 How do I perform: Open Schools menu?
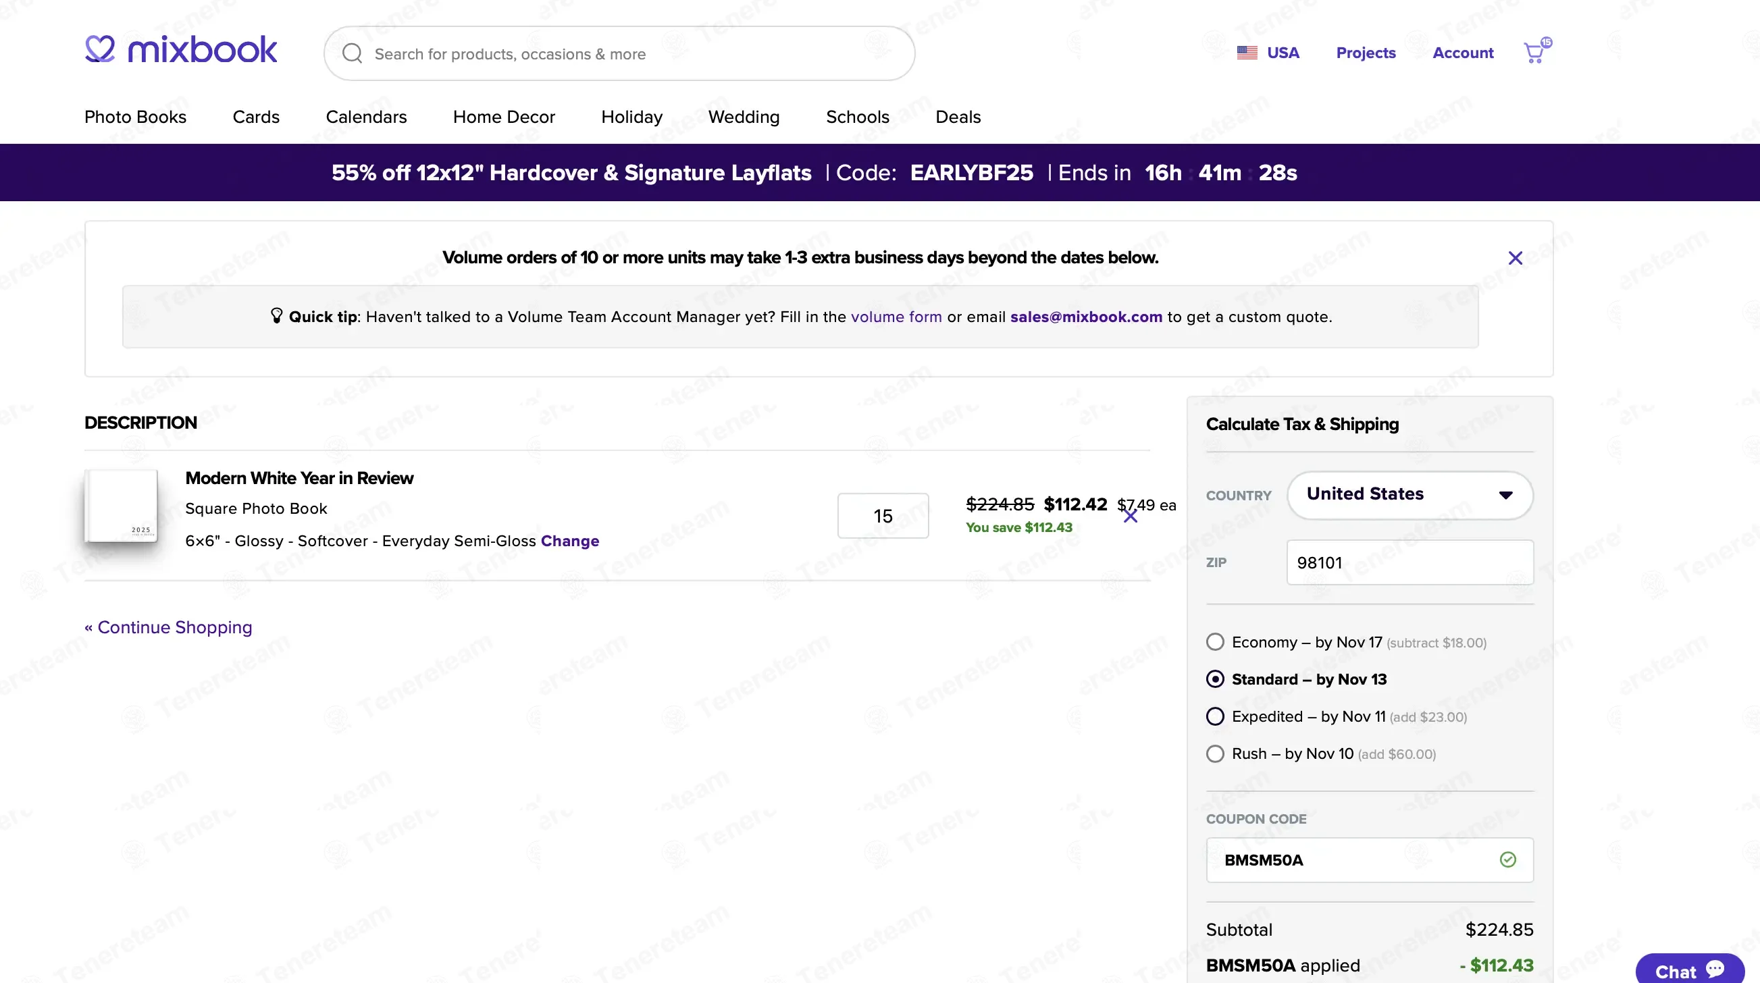click(x=858, y=117)
